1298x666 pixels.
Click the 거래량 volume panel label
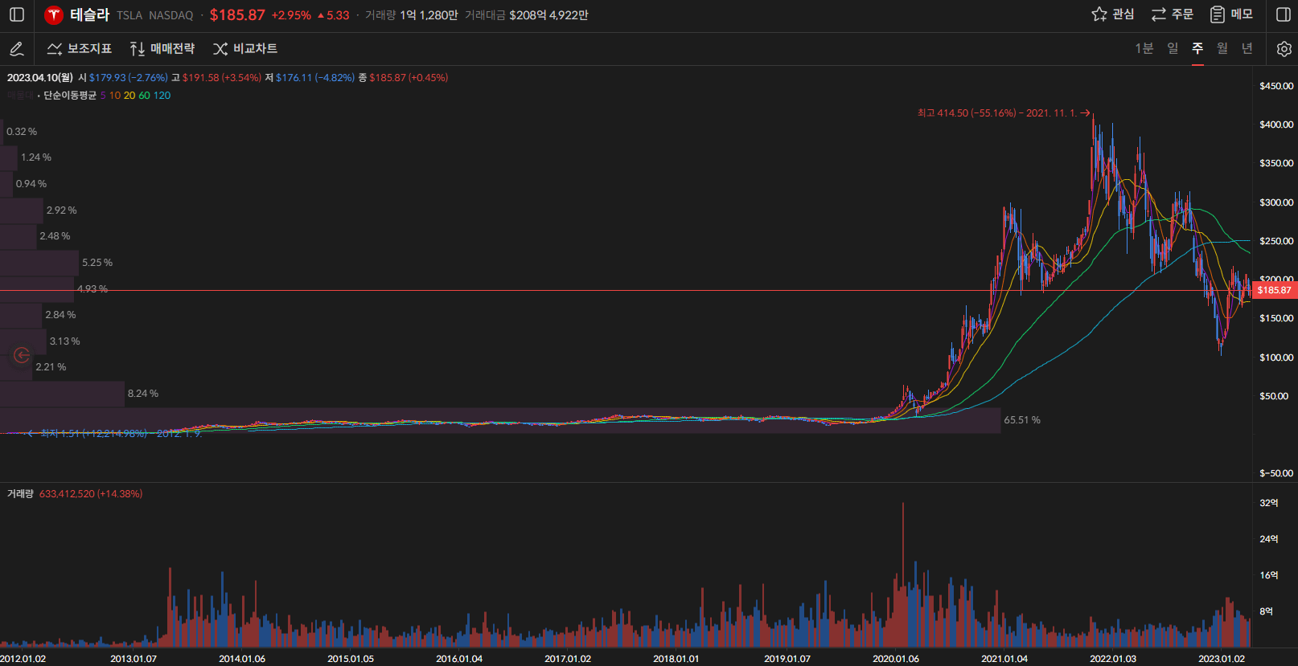20,493
